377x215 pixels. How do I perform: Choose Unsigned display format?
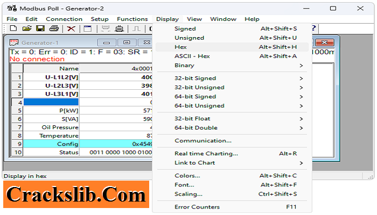click(232, 38)
